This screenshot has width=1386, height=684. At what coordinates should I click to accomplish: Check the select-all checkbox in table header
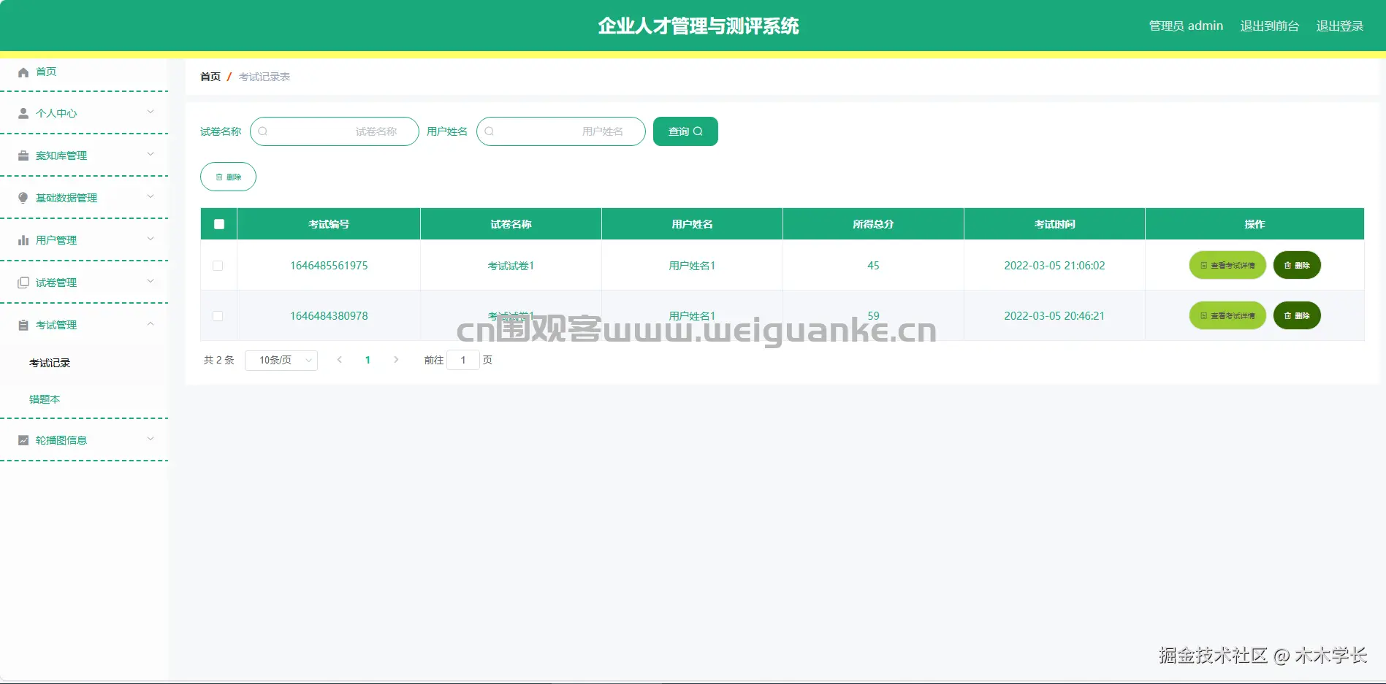click(218, 223)
